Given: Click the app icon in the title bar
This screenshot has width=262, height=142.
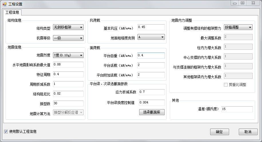Looking at the screenshot, I should pos(4,4).
